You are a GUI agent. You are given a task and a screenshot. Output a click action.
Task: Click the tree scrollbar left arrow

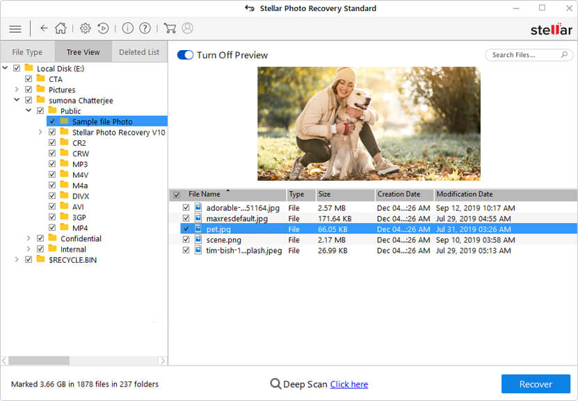click(4, 361)
